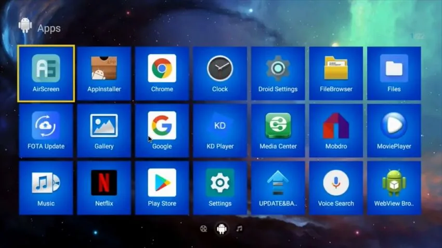This screenshot has height=248, width=442.
Task: Switch to video category tab at bottom
Action: (203, 229)
